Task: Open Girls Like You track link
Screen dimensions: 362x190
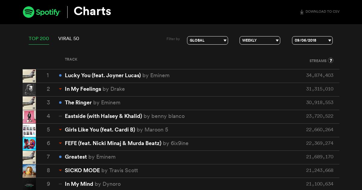Action: [x=100, y=130]
